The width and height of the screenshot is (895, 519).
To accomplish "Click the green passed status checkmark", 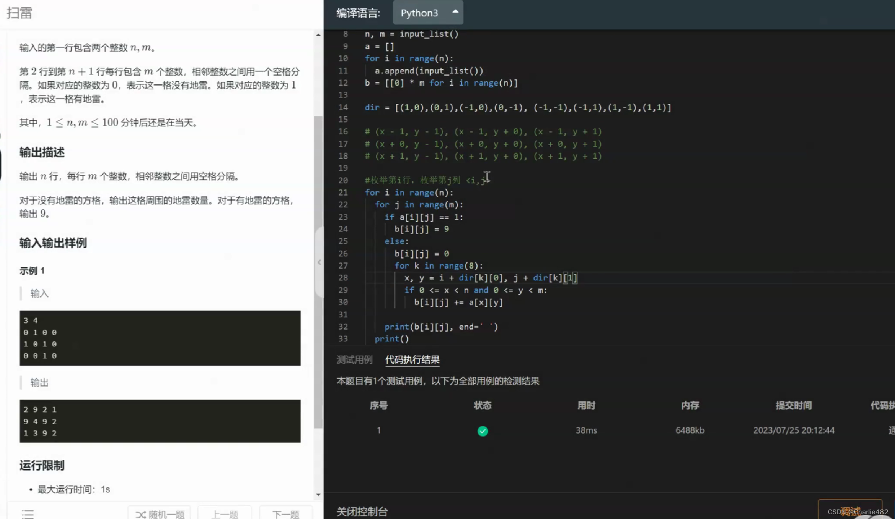I will click(x=482, y=431).
